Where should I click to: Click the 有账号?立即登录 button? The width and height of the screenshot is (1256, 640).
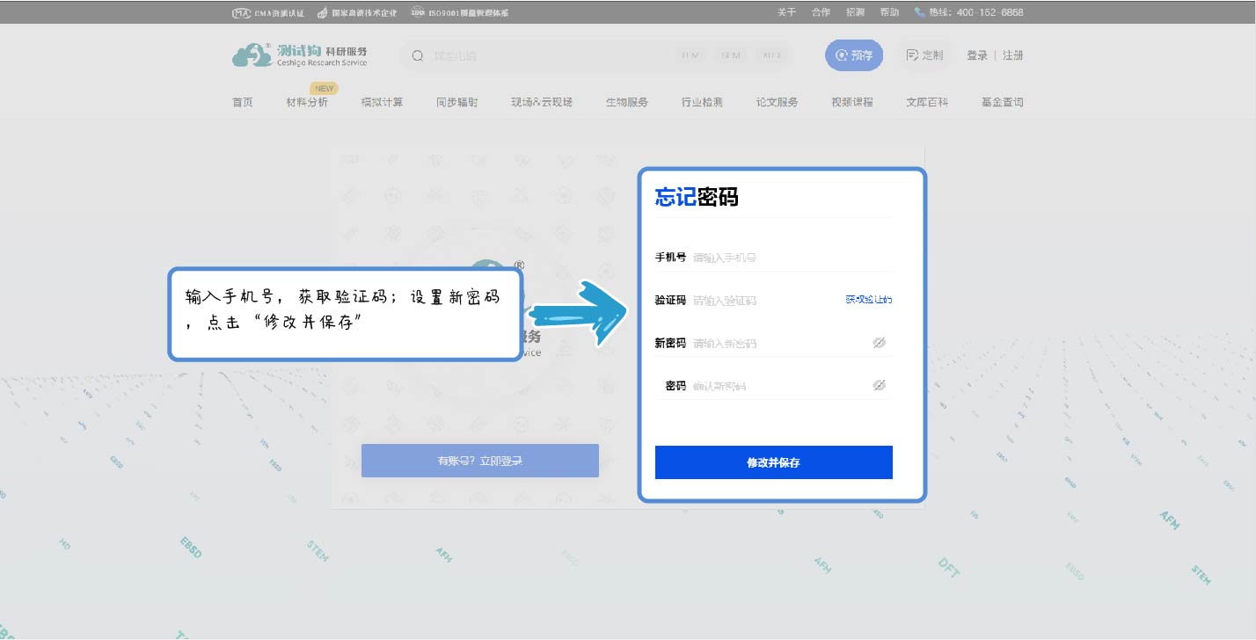click(x=479, y=460)
